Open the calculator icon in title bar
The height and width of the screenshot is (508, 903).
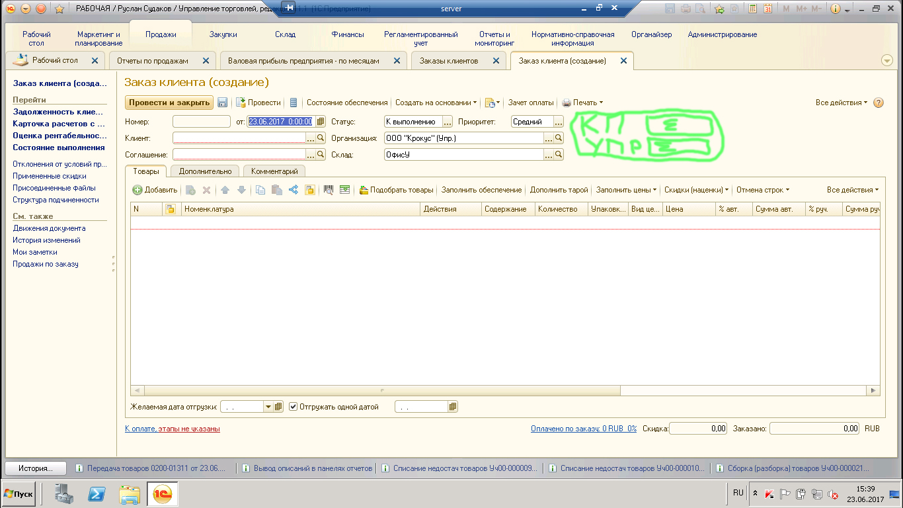tap(753, 9)
